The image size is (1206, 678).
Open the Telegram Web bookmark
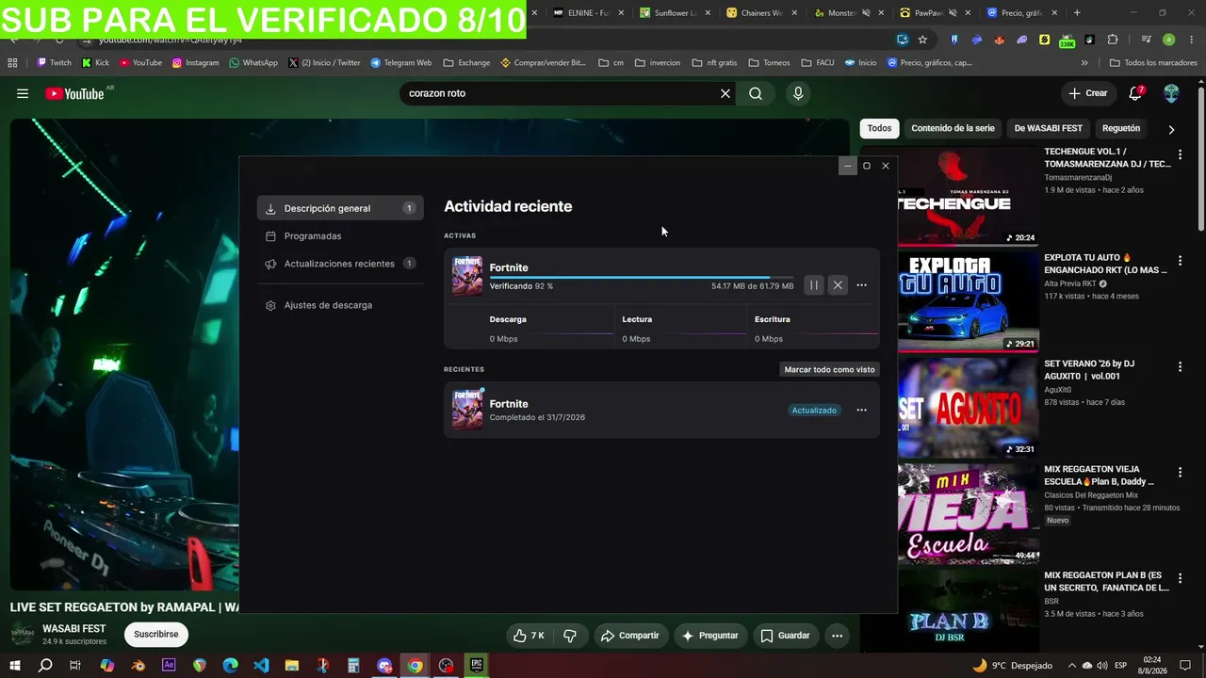(x=400, y=63)
